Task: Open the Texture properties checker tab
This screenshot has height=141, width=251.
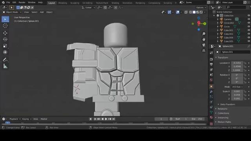Action: tap(211, 124)
